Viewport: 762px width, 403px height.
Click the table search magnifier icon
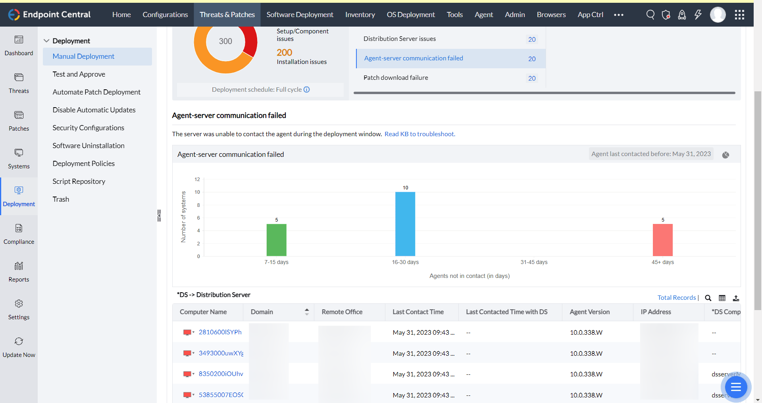tap(708, 298)
